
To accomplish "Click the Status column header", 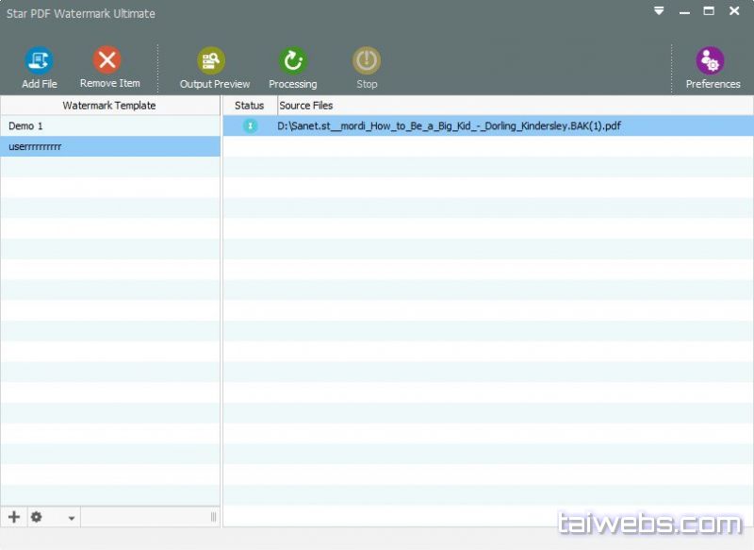I will coord(249,106).
